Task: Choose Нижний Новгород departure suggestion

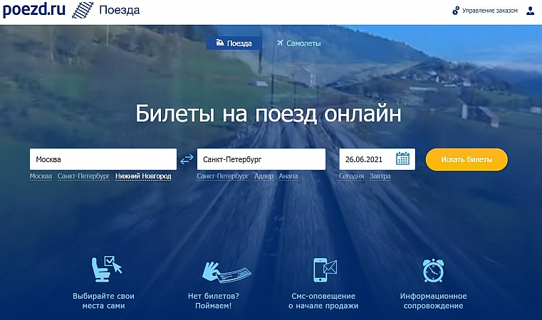Action: (x=143, y=176)
